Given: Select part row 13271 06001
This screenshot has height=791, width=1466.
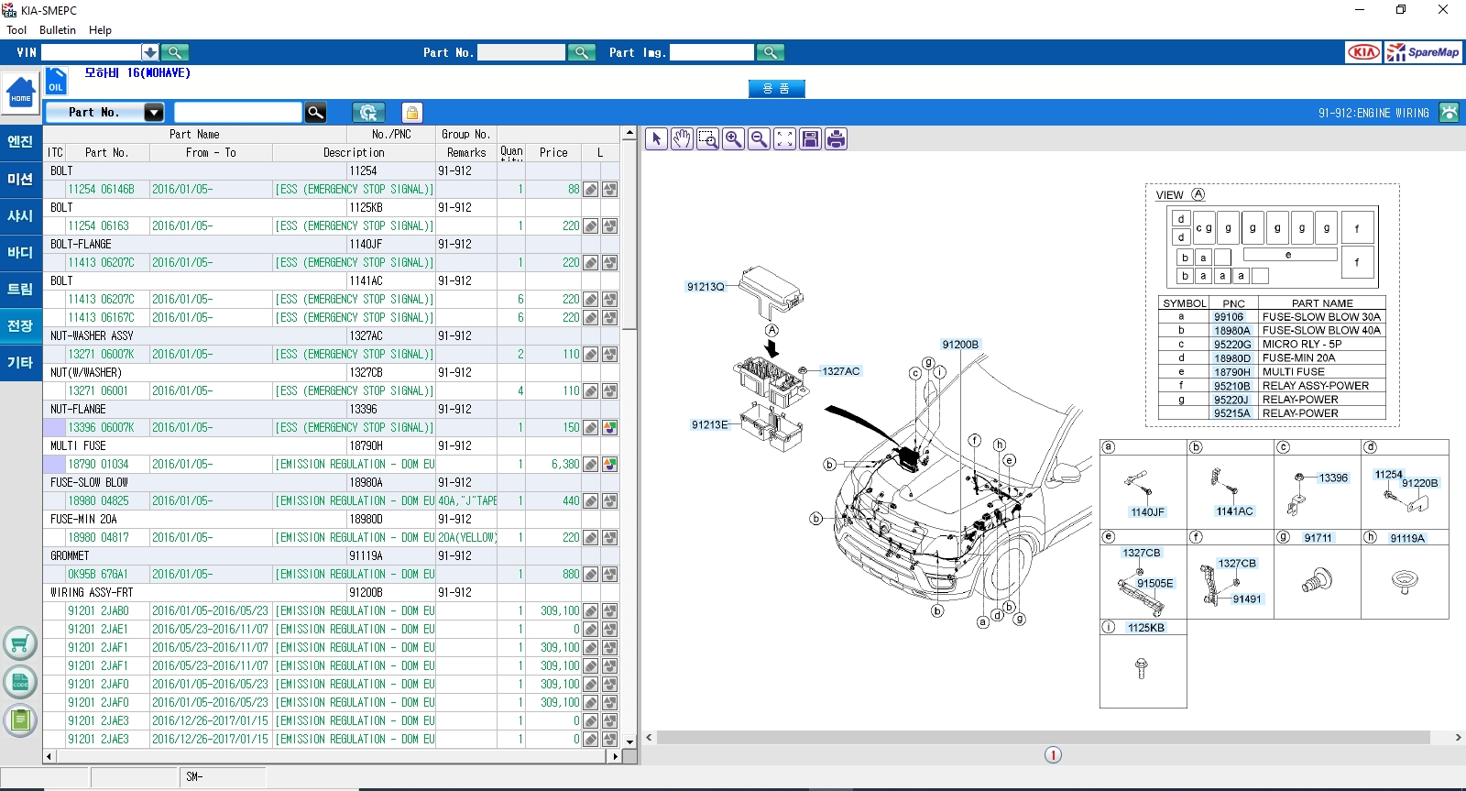Looking at the screenshot, I should click(x=331, y=391).
